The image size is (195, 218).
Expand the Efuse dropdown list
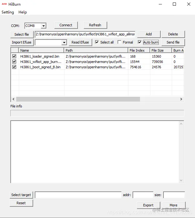click(x=64, y=42)
